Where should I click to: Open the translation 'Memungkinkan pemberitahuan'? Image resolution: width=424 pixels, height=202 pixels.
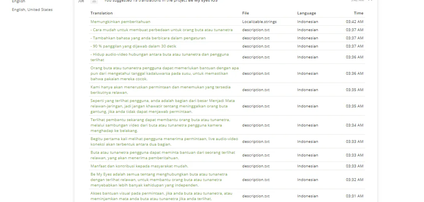(120, 21)
